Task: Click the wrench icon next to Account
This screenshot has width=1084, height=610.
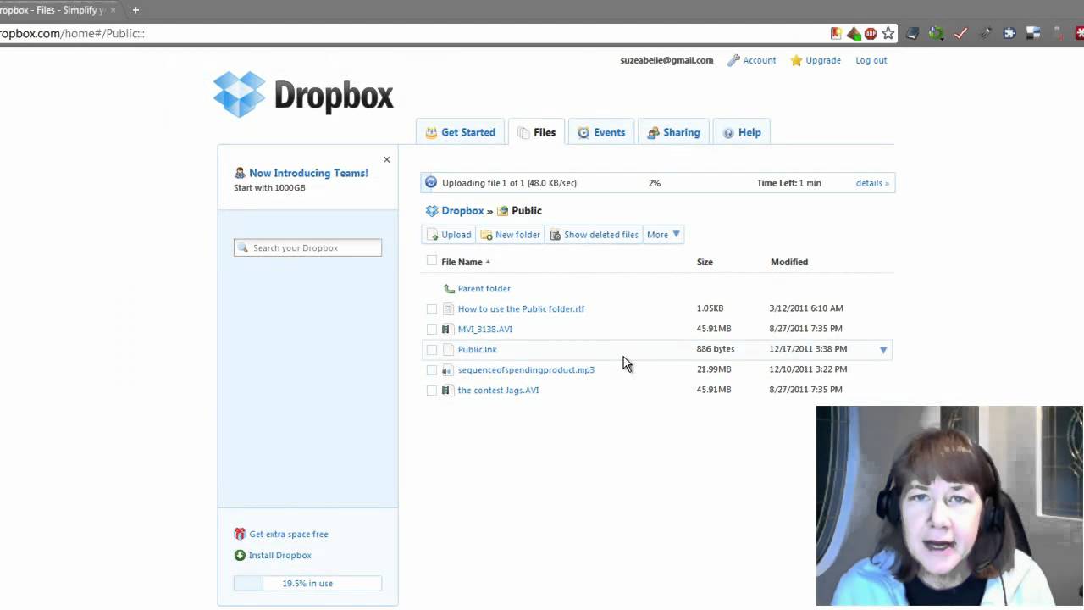Action: [733, 60]
